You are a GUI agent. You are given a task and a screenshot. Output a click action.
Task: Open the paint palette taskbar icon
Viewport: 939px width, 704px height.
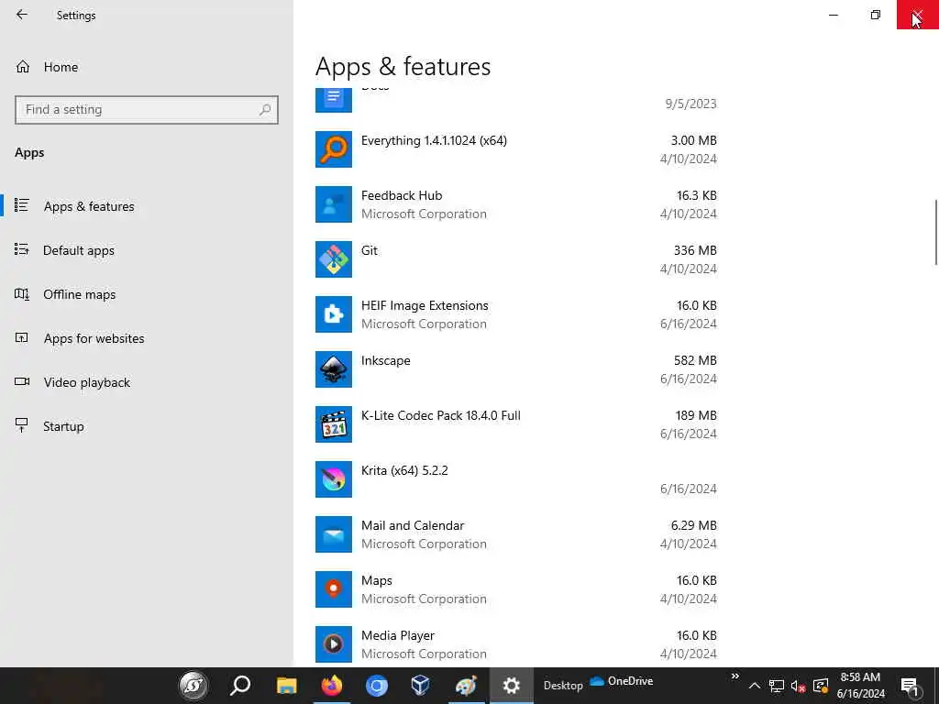466,686
